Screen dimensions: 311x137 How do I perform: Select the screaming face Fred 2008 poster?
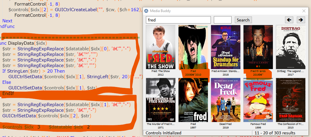[193, 47]
